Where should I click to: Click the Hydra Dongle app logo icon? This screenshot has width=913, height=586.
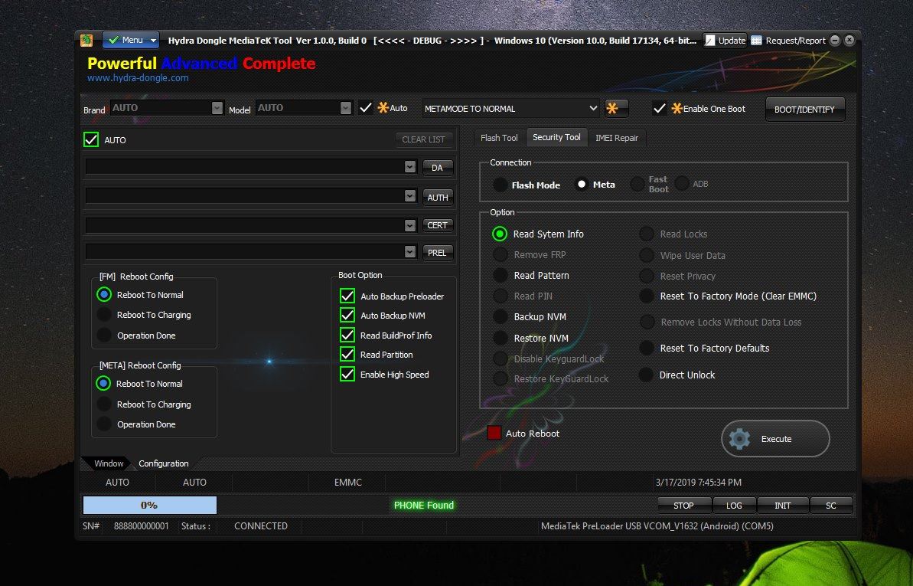86,41
